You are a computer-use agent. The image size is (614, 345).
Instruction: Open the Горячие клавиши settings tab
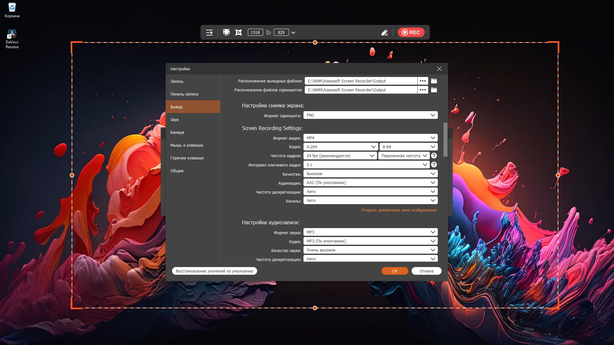tap(187, 158)
